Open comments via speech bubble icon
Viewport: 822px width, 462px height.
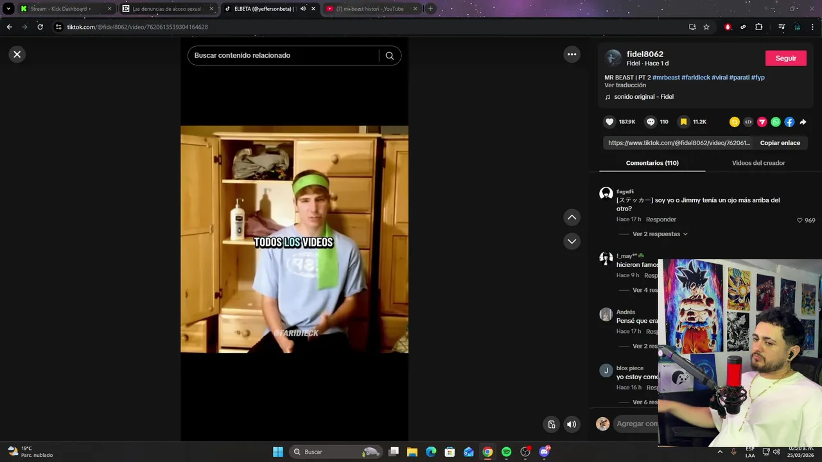click(x=651, y=122)
